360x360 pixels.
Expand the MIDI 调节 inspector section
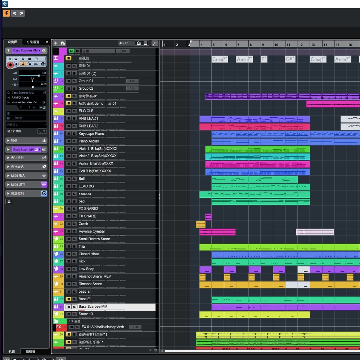[x=9, y=185]
